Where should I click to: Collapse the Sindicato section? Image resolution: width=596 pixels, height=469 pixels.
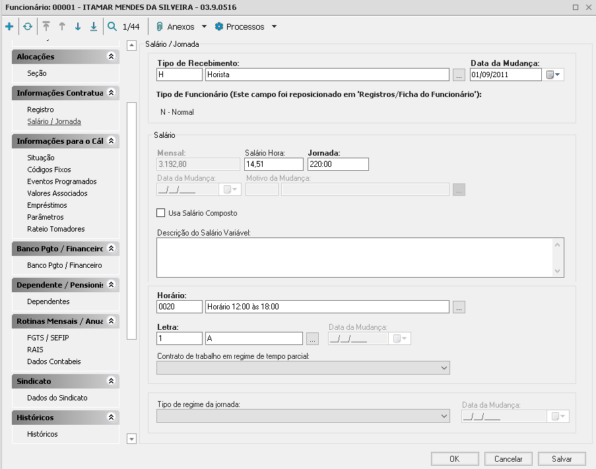111,381
